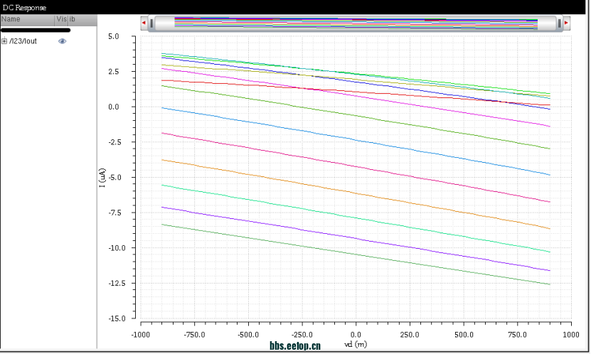Click the -15.0 Y-axis tick label
This screenshot has height=354, width=591.
coord(117,318)
